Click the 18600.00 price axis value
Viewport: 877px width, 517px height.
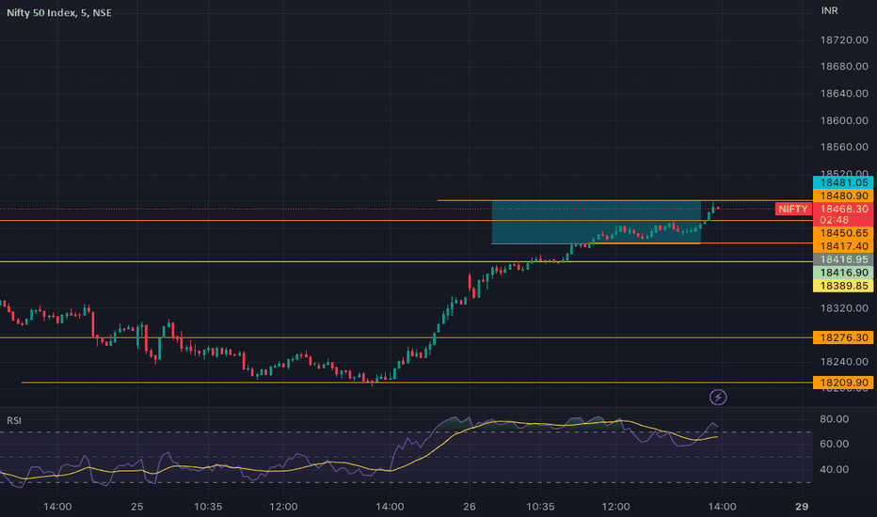[844, 120]
